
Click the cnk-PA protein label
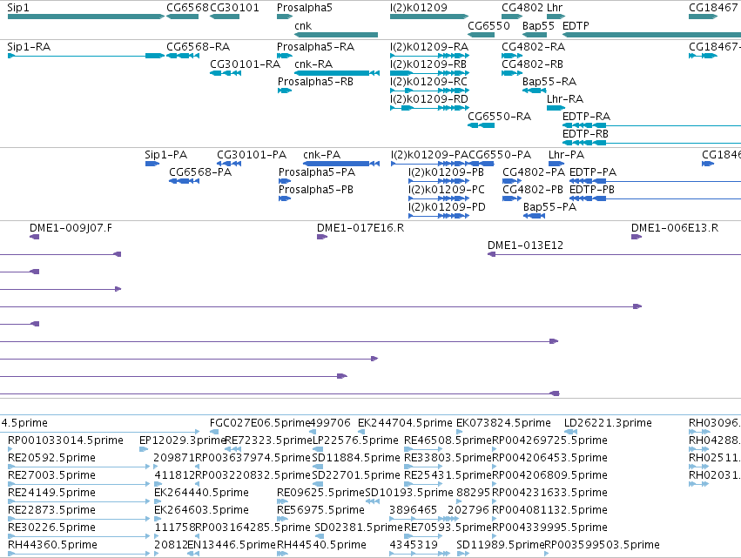coord(322,155)
